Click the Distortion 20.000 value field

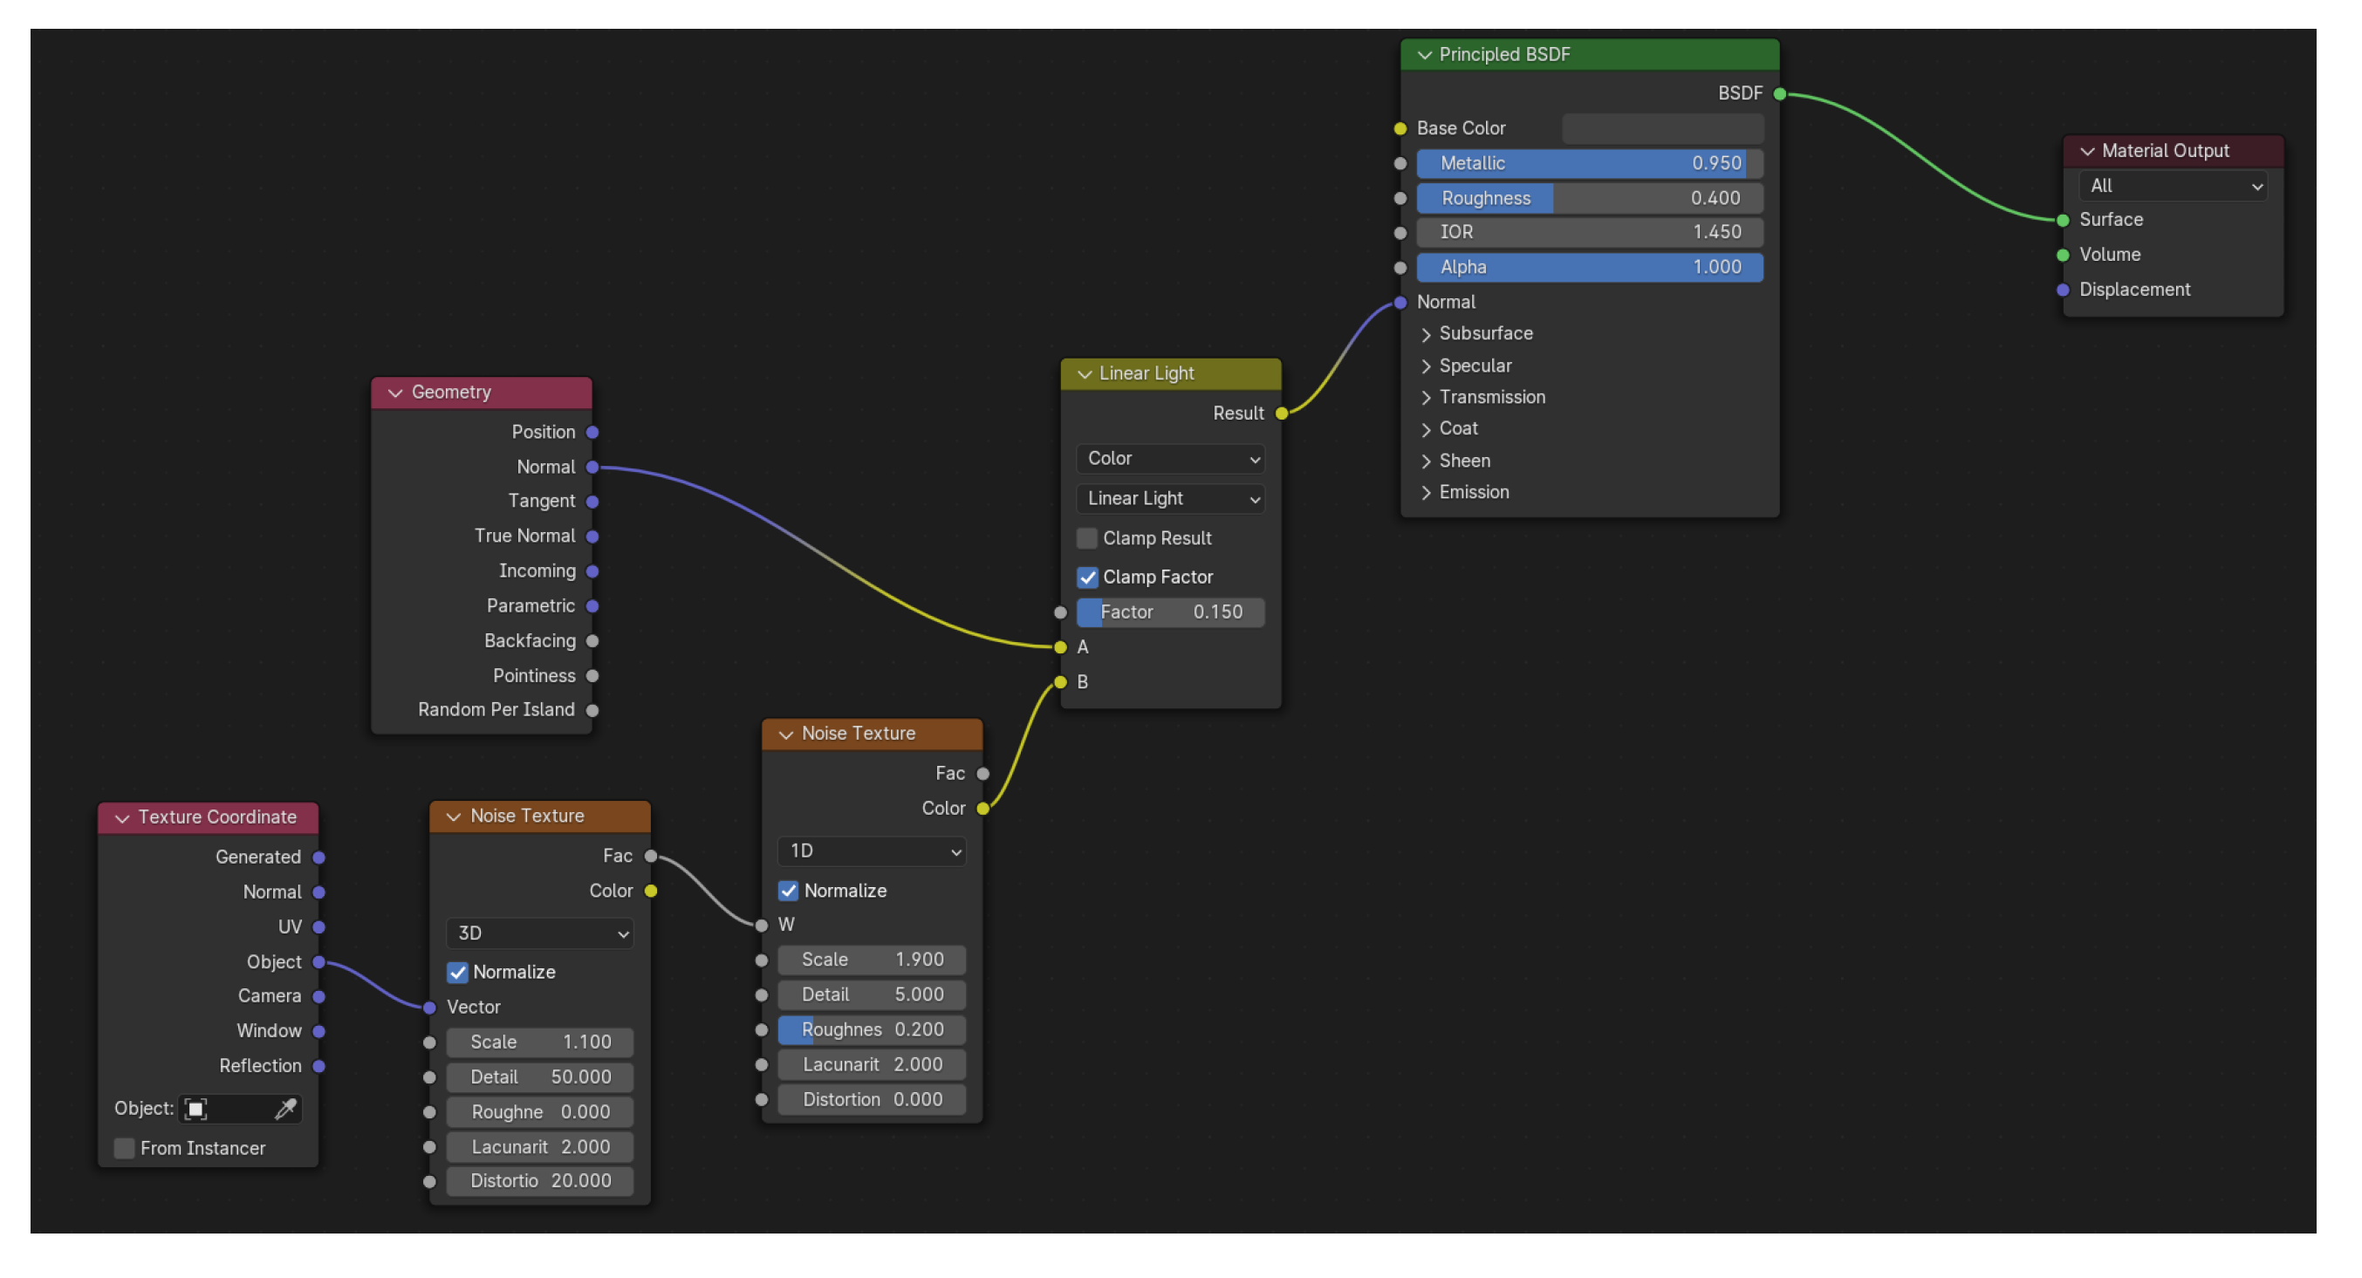click(x=540, y=1181)
